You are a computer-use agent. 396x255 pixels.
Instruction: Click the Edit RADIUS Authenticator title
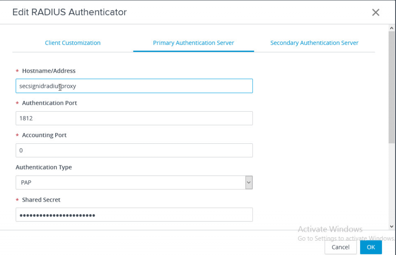click(70, 12)
